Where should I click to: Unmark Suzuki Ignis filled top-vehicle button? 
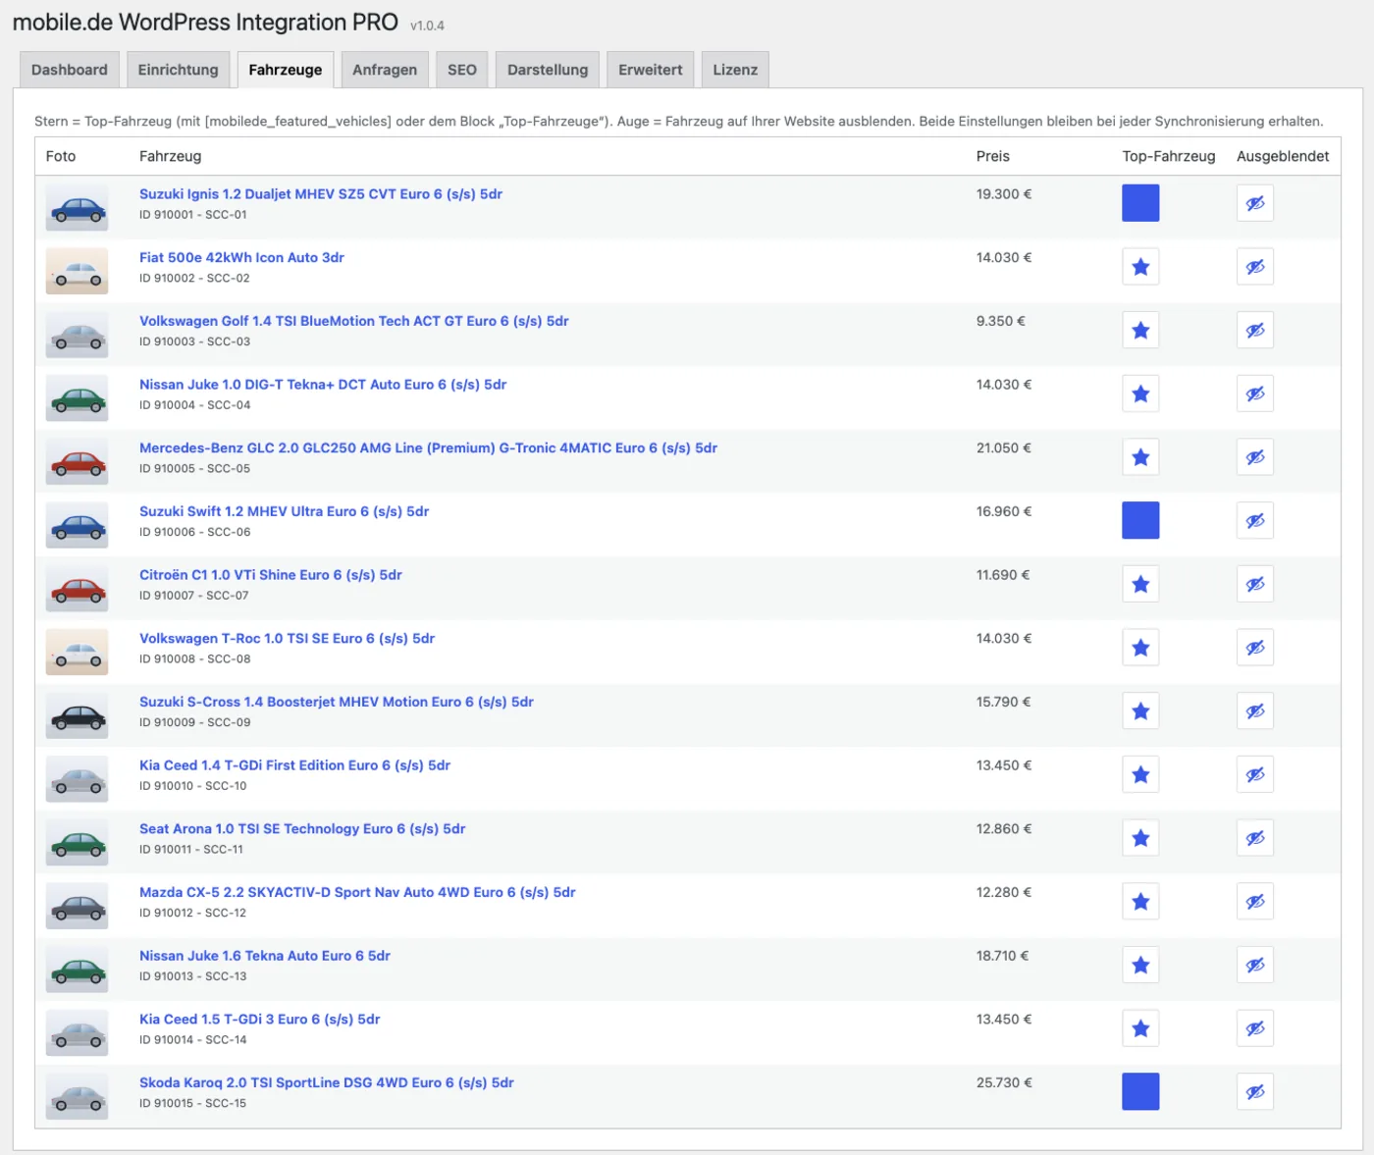pyautogui.click(x=1140, y=203)
